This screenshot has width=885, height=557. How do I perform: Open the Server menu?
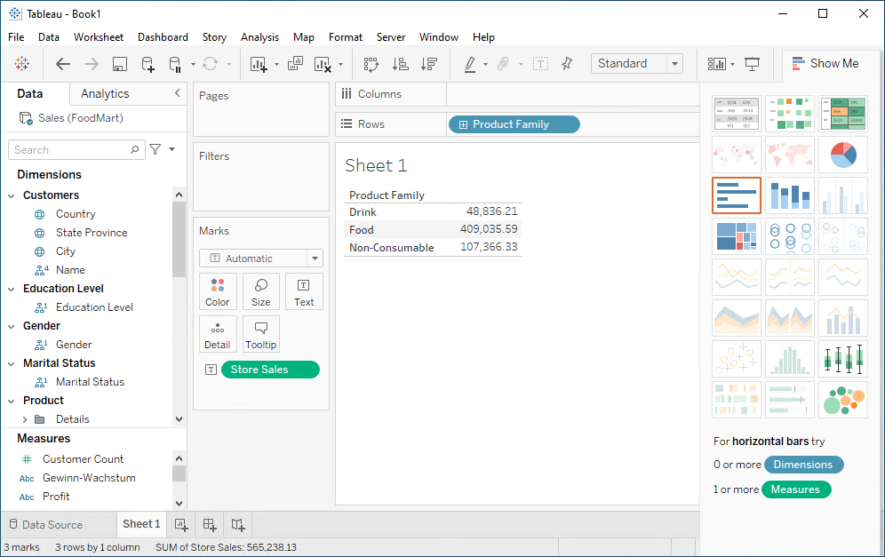click(x=391, y=37)
